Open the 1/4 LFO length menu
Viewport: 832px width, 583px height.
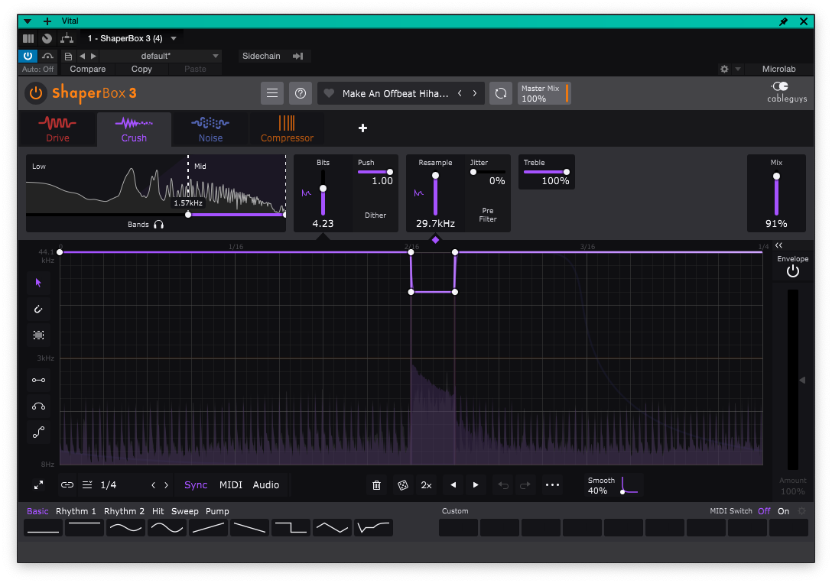point(109,485)
